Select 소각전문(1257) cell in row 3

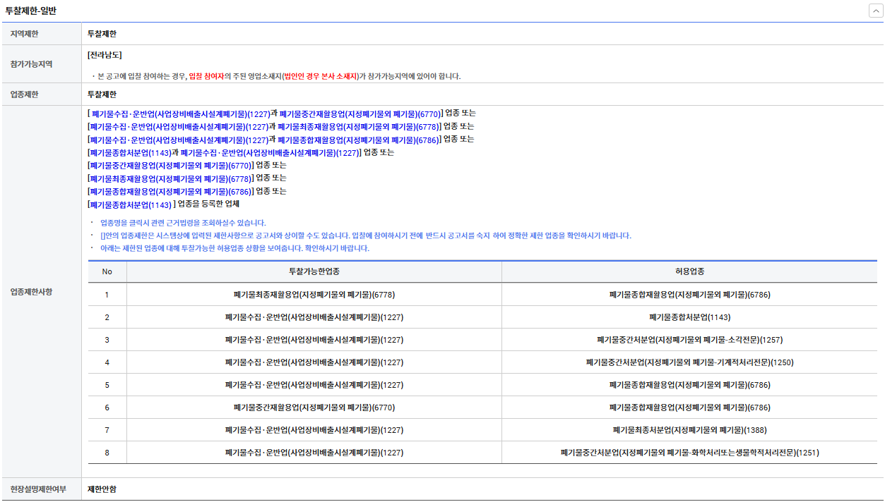click(x=689, y=340)
